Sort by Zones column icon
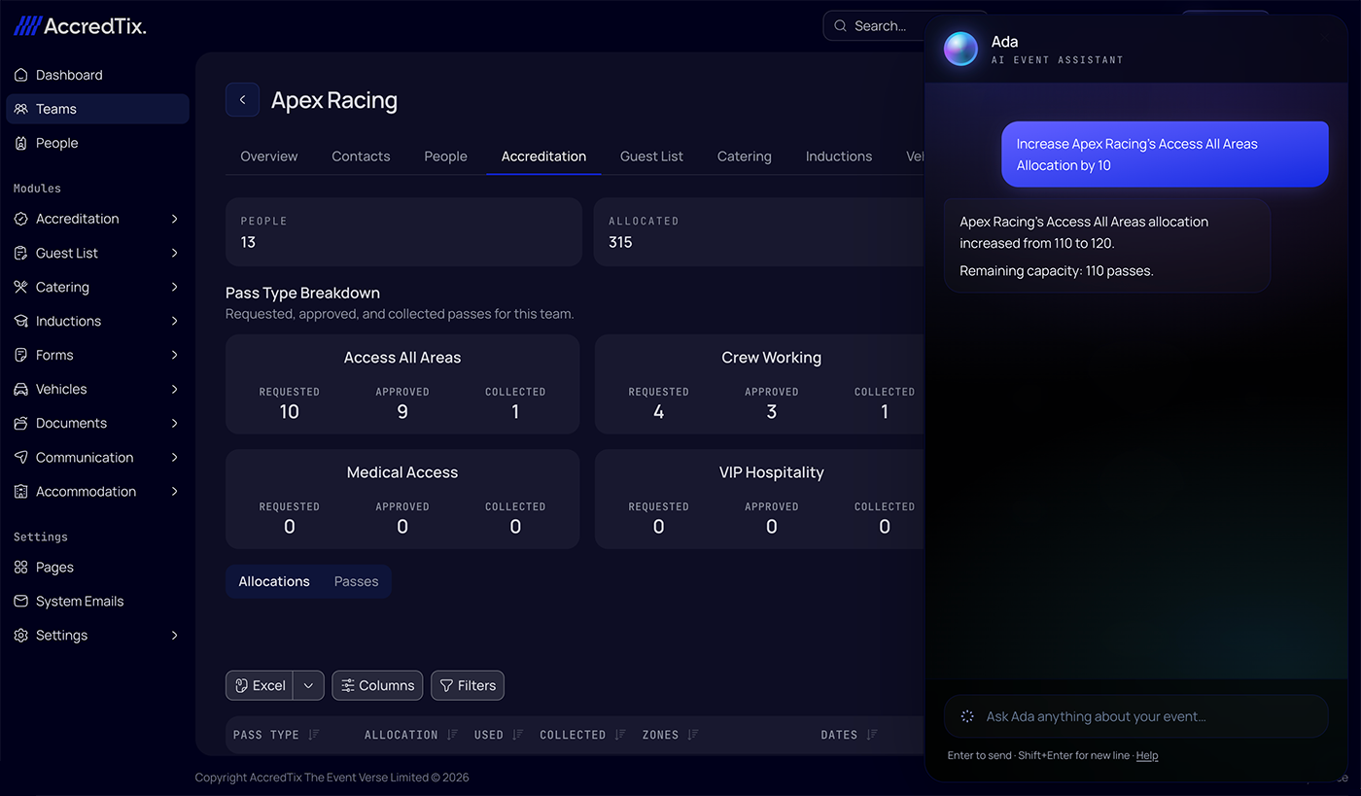Viewport: 1361px width, 796px height. click(693, 735)
